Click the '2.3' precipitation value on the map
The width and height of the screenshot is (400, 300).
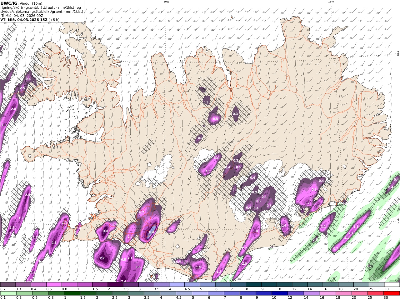point(54,242)
